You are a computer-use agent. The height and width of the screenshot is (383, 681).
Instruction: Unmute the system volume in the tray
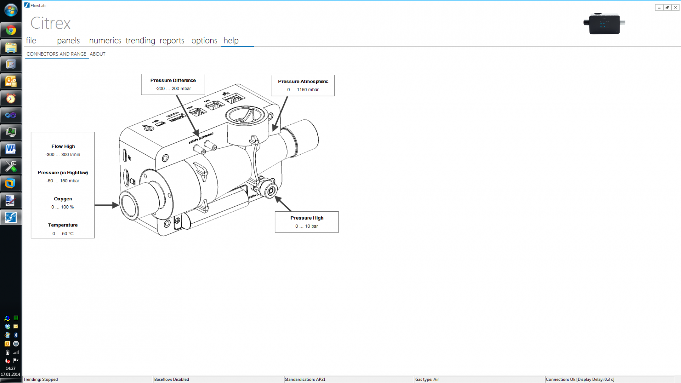(7, 360)
